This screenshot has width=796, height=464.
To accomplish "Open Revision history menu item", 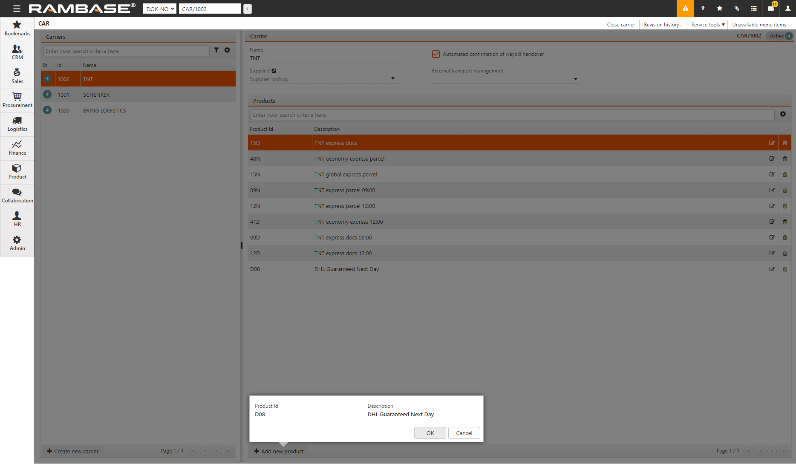I will pos(663,25).
